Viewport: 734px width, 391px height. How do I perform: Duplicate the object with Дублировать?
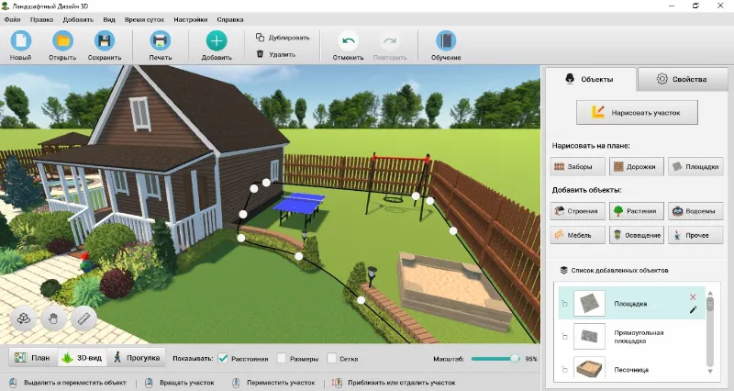(283, 38)
